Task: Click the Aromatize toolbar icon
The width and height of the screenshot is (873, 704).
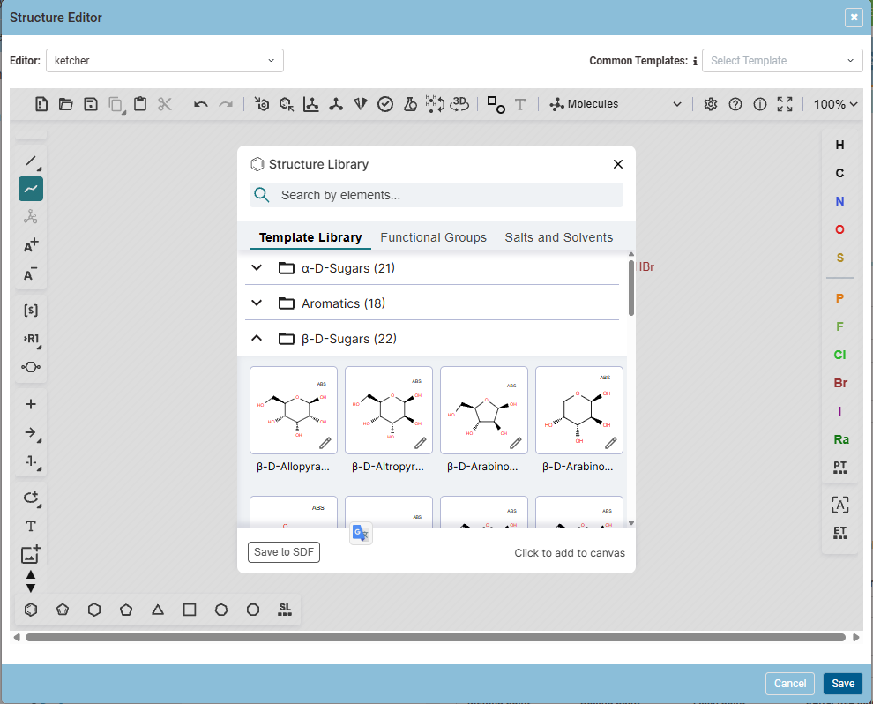Action: tap(262, 104)
